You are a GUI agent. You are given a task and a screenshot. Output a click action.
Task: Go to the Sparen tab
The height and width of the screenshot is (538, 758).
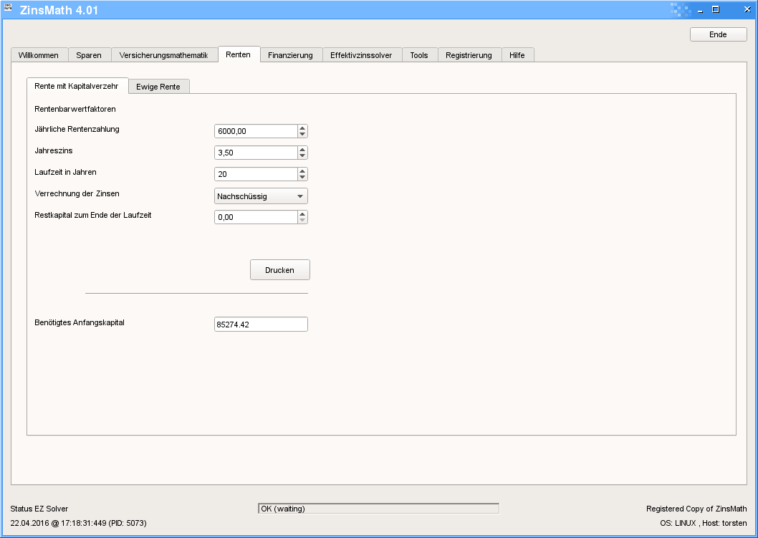click(89, 55)
